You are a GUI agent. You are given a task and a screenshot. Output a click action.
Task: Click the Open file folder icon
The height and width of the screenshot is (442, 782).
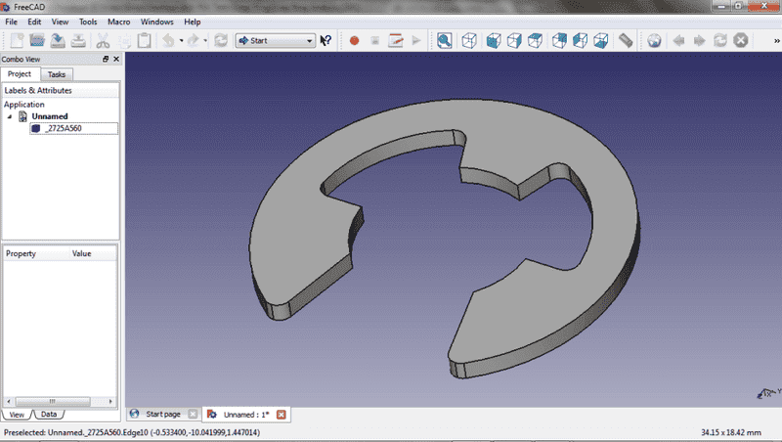click(x=37, y=41)
